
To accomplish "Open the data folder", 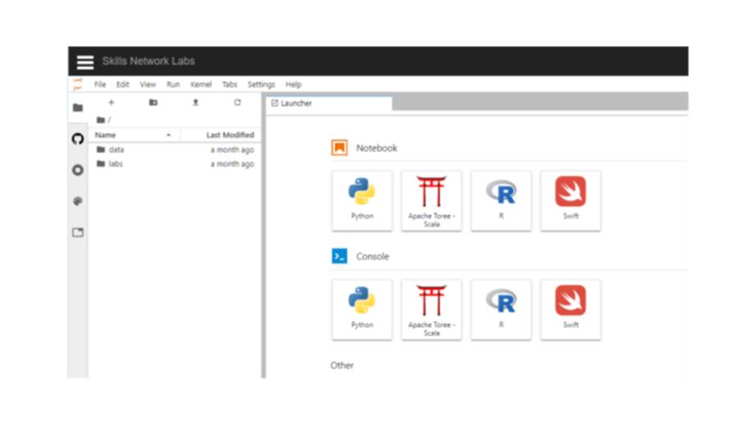I will click(116, 150).
